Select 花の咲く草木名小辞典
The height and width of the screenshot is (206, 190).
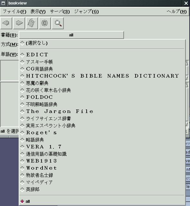102,90
